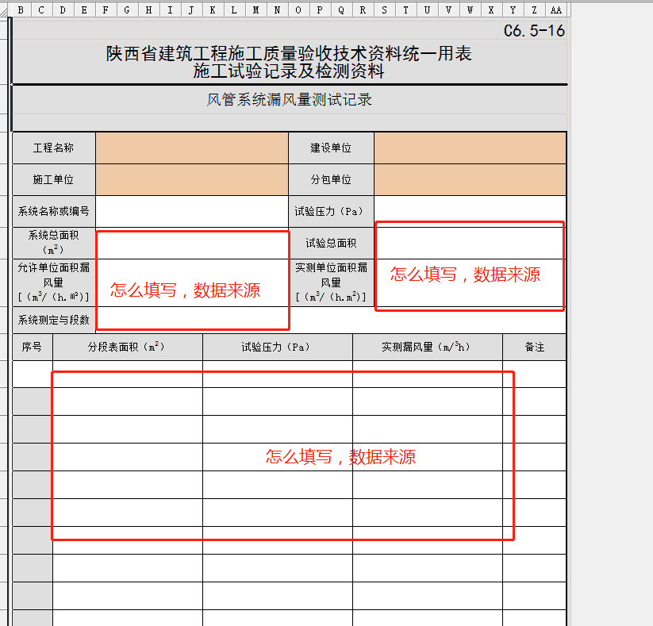Select column K header
Screen dimensions: 653x626
coord(213,10)
